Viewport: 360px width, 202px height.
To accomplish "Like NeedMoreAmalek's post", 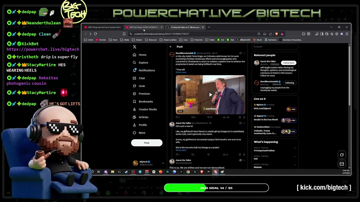I will pos(209,117).
